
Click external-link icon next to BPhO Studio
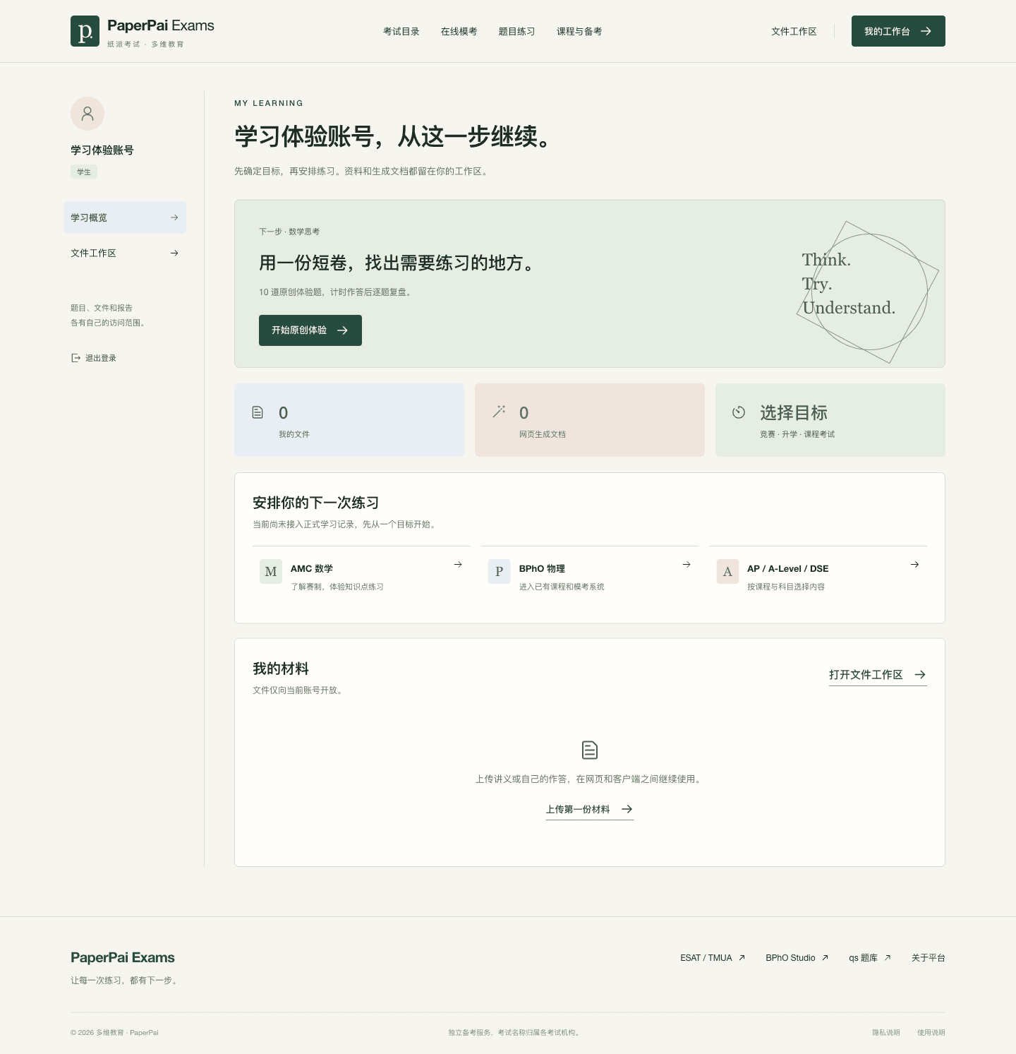coord(825,958)
